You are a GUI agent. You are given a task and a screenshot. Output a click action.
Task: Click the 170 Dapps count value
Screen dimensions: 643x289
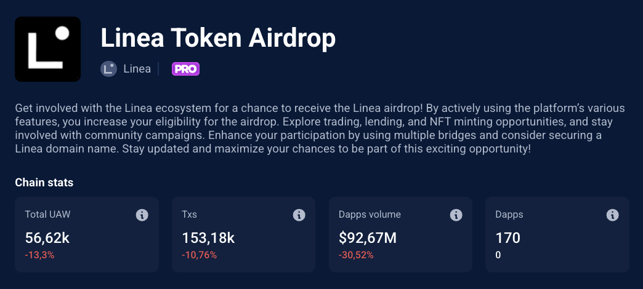(x=508, y=237)
